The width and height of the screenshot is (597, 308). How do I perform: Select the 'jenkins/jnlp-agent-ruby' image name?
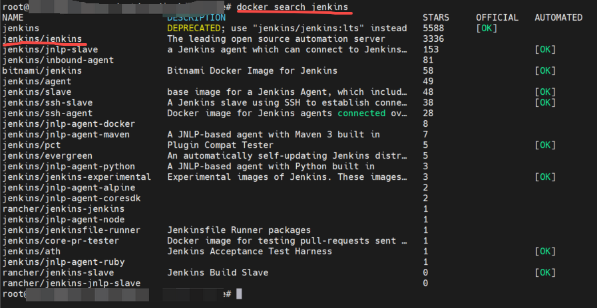tap(63, 262)
